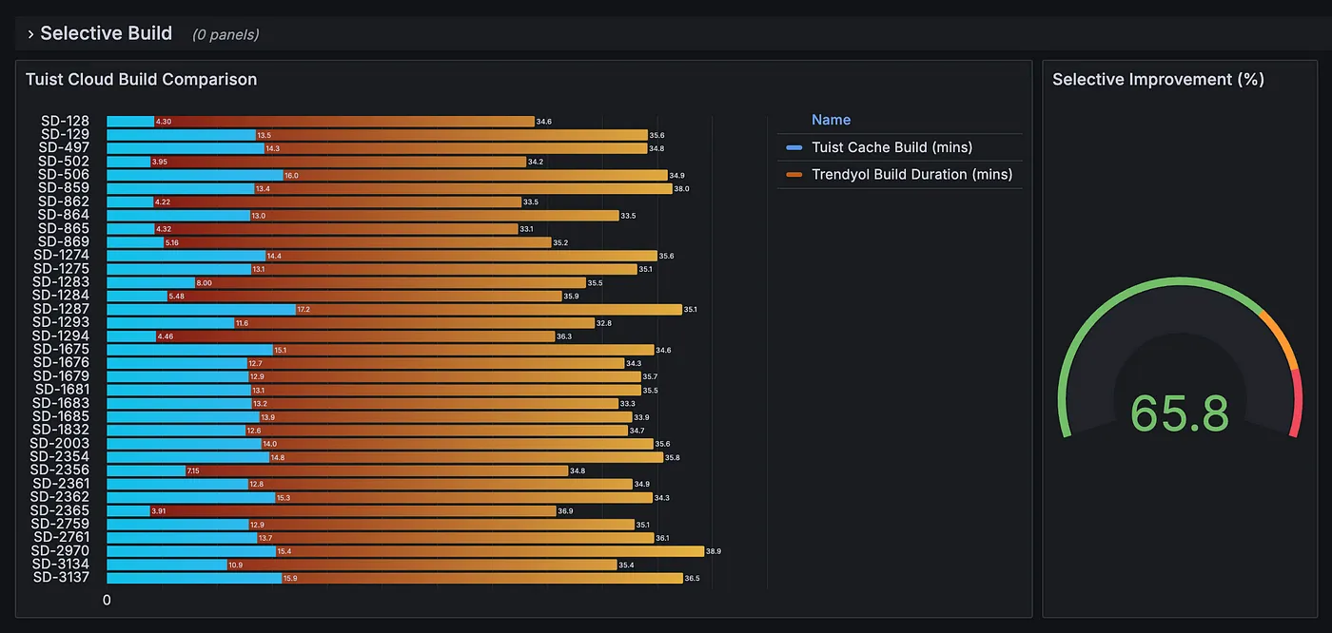Click the (0 panels) count label
Image resolution: width=1332 pixels, height=633 pixels.
pos(224,33)
